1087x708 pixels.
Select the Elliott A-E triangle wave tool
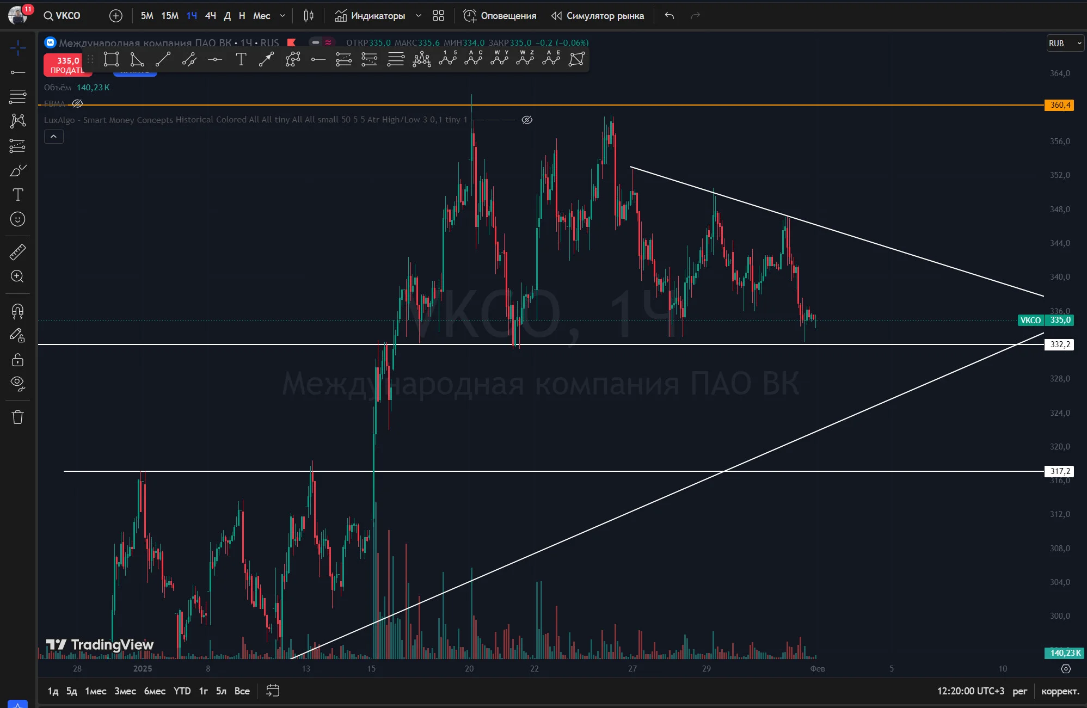[551, 59]
